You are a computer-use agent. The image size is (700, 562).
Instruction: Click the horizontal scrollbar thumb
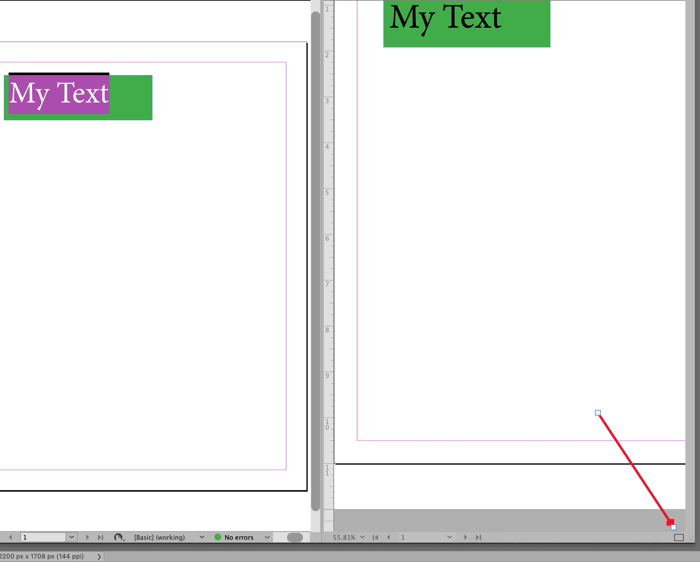click(x=295, y=537)
